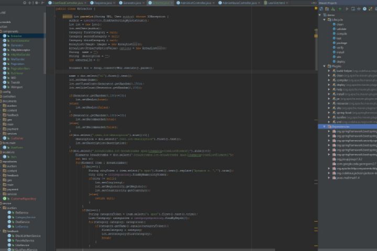
Task: Expand the spring-boot plugin node
Action: pos(329,112)
